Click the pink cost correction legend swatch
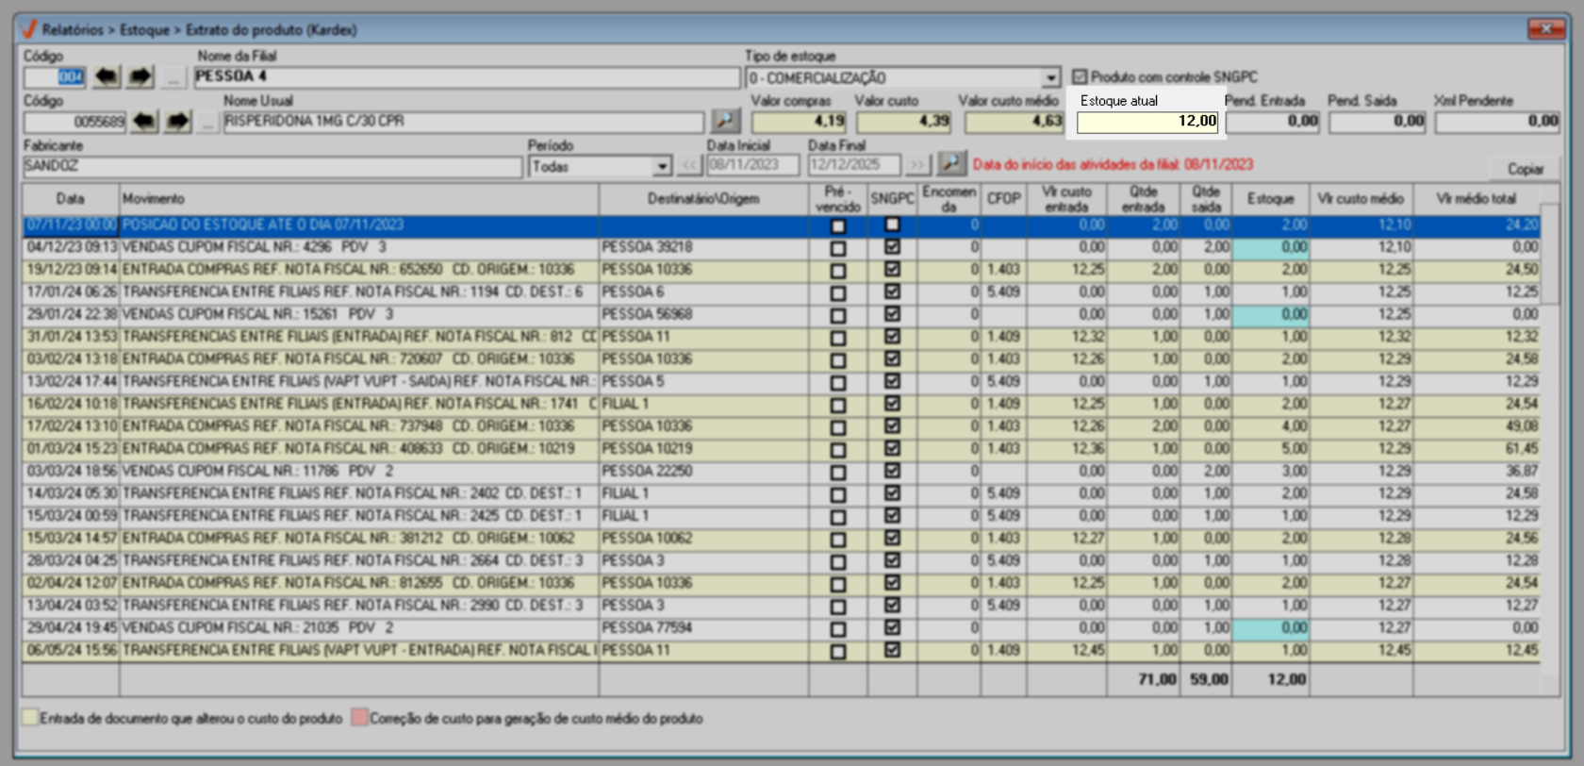1584x766 pixels. coord(358,718)
